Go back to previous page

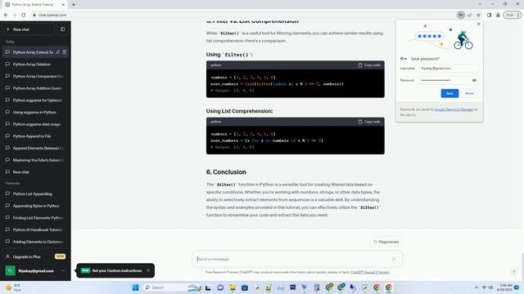(x=6, y=15)
